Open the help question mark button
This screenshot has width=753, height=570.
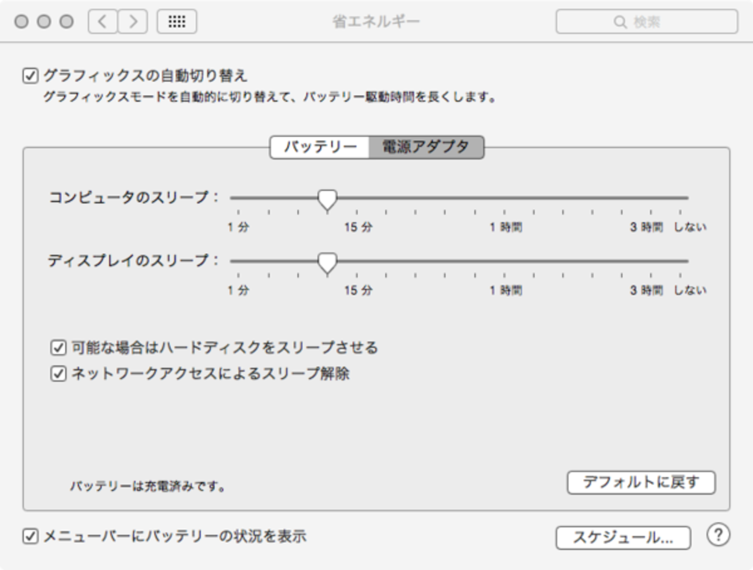[x=718, y=535]
